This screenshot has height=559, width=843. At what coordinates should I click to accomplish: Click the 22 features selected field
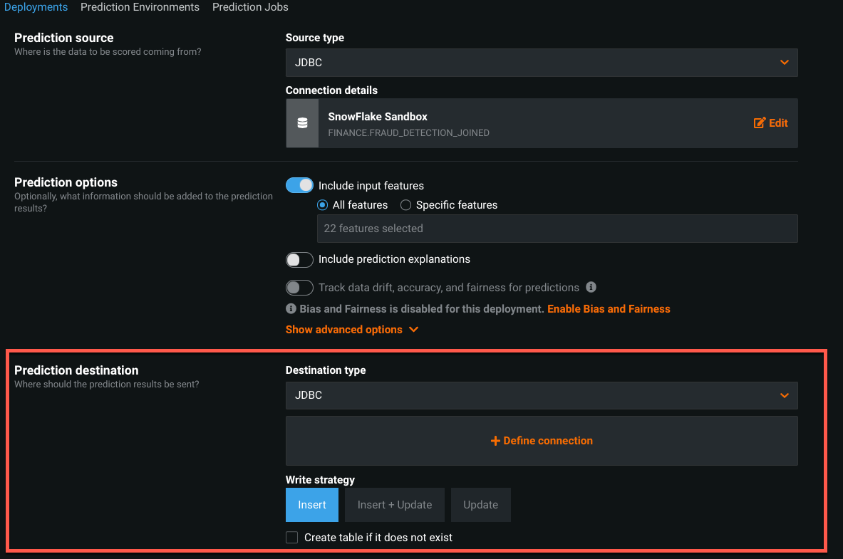coord(557,229)
